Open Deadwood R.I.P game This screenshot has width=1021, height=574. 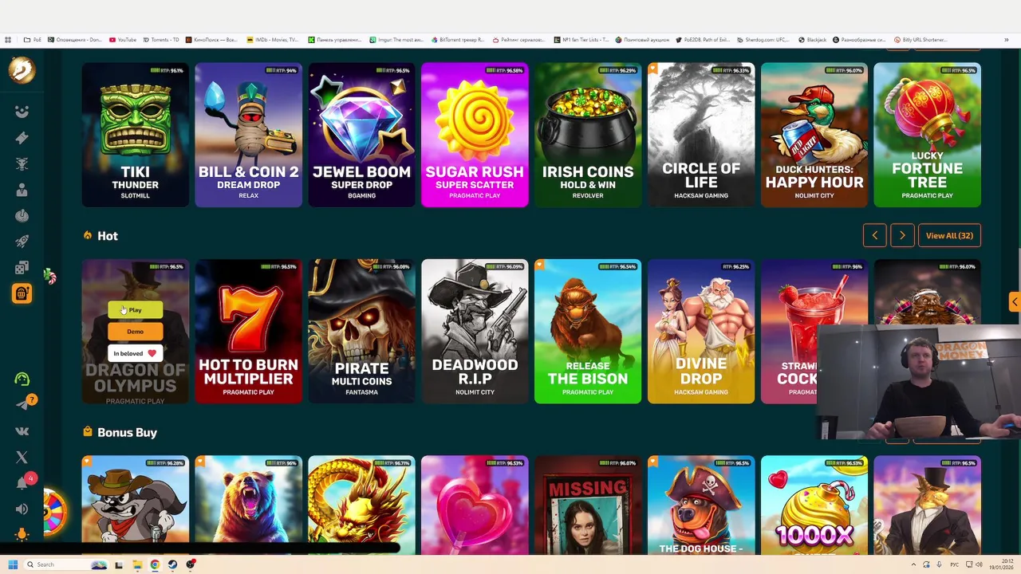click(475, 331)
